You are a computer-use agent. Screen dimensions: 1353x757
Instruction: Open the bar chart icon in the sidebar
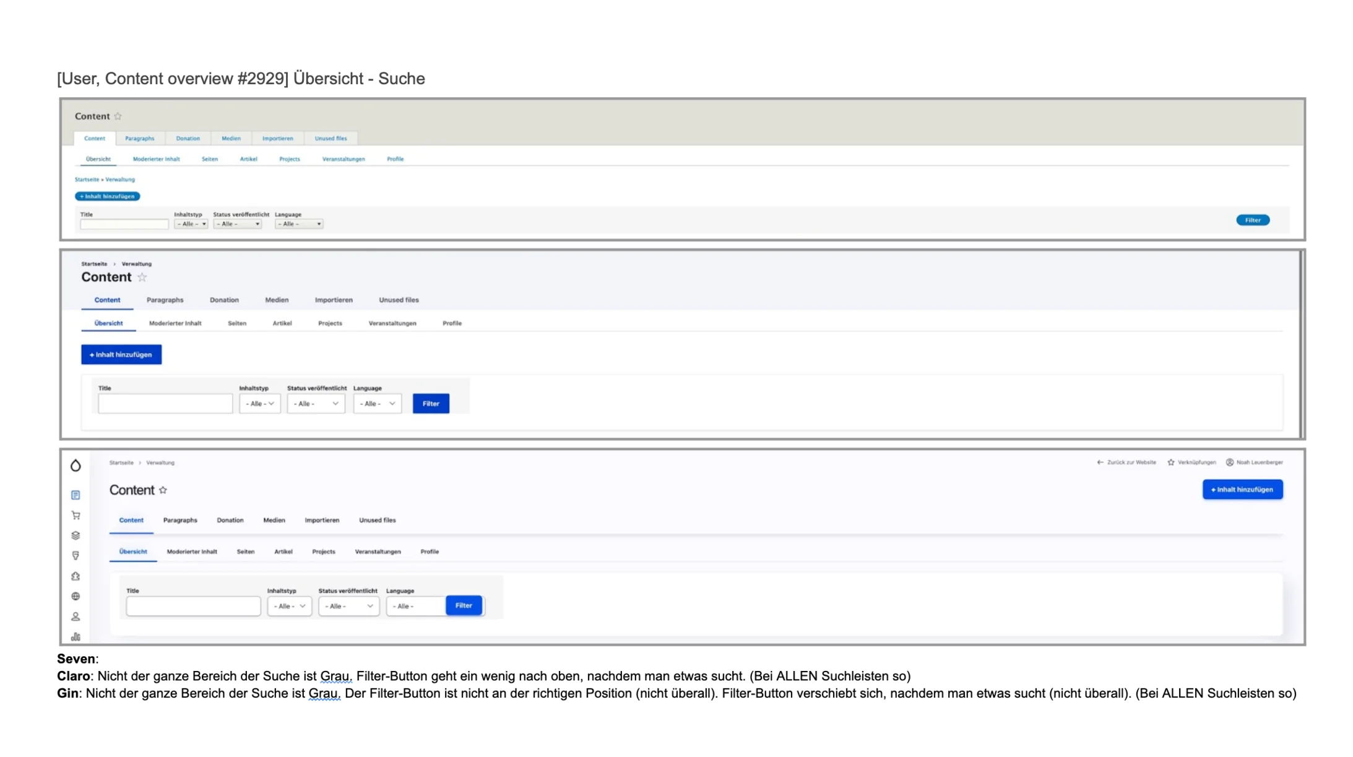76,636
